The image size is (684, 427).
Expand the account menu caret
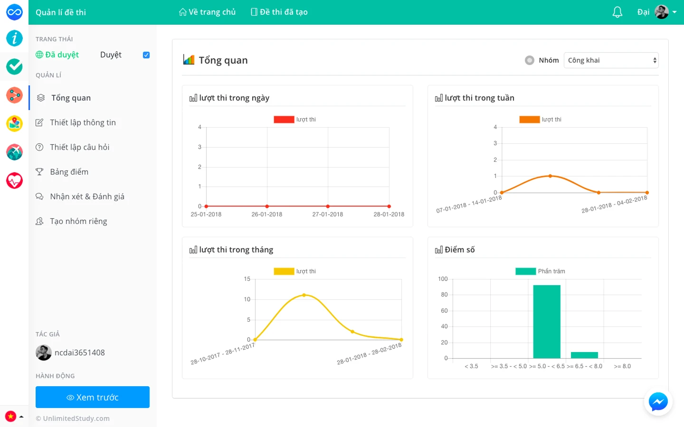coord(674,12)
